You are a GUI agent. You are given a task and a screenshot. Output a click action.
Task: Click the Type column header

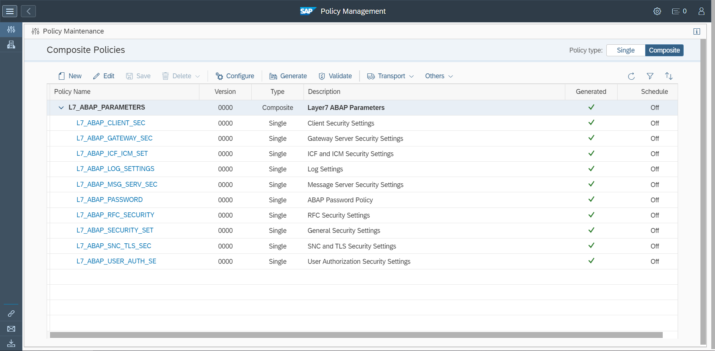click(x=277, y=92)
